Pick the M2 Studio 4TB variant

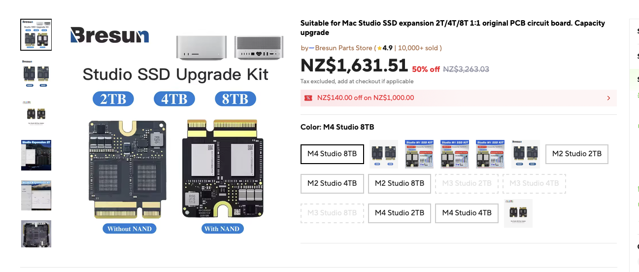[332, 183]
